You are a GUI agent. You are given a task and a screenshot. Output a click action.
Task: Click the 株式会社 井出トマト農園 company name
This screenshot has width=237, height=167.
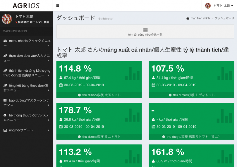coord(34,22)
